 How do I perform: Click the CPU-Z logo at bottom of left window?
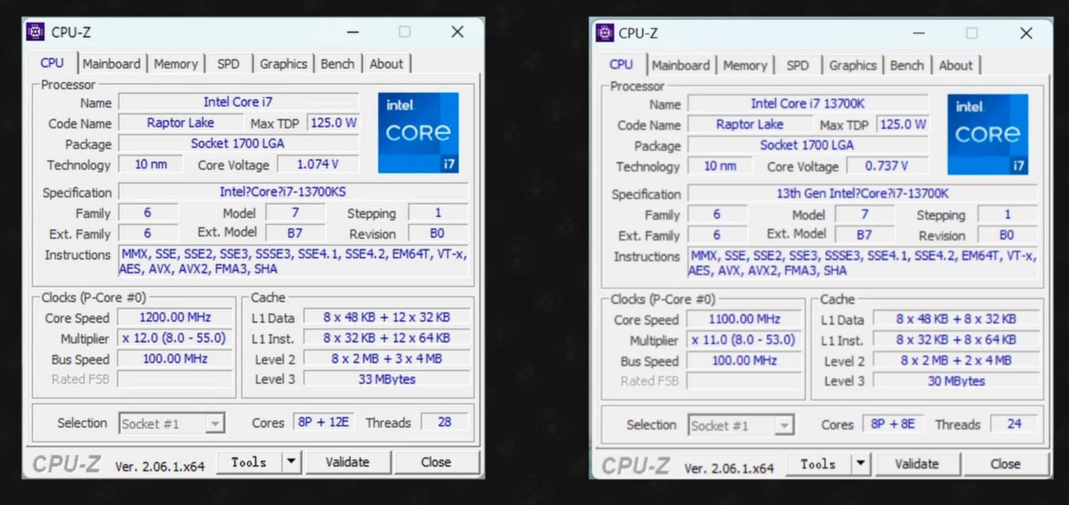(66, 462)
